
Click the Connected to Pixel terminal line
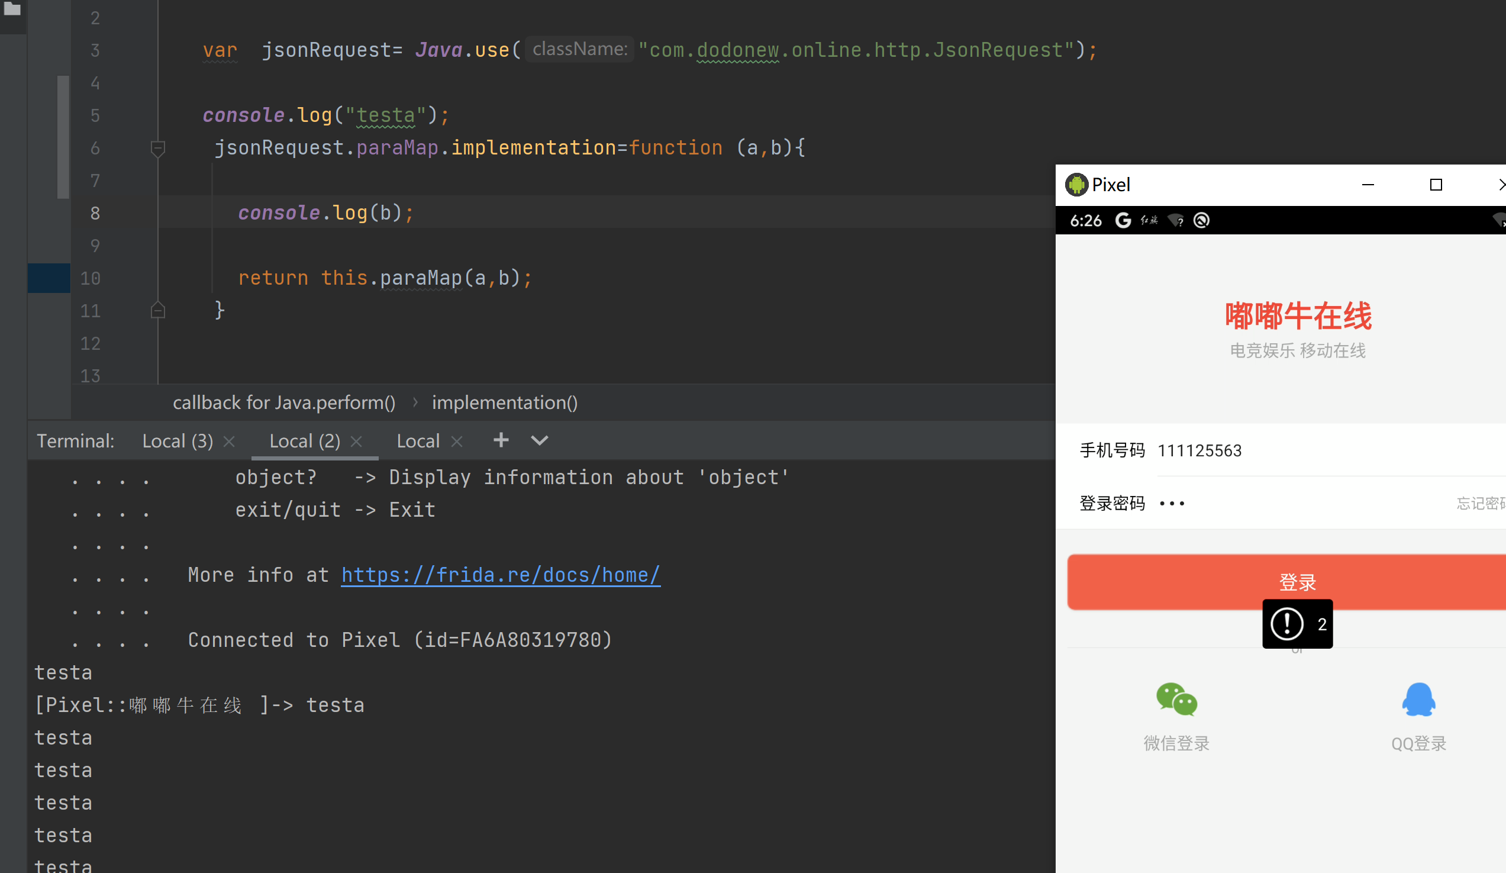pos(401,640)
